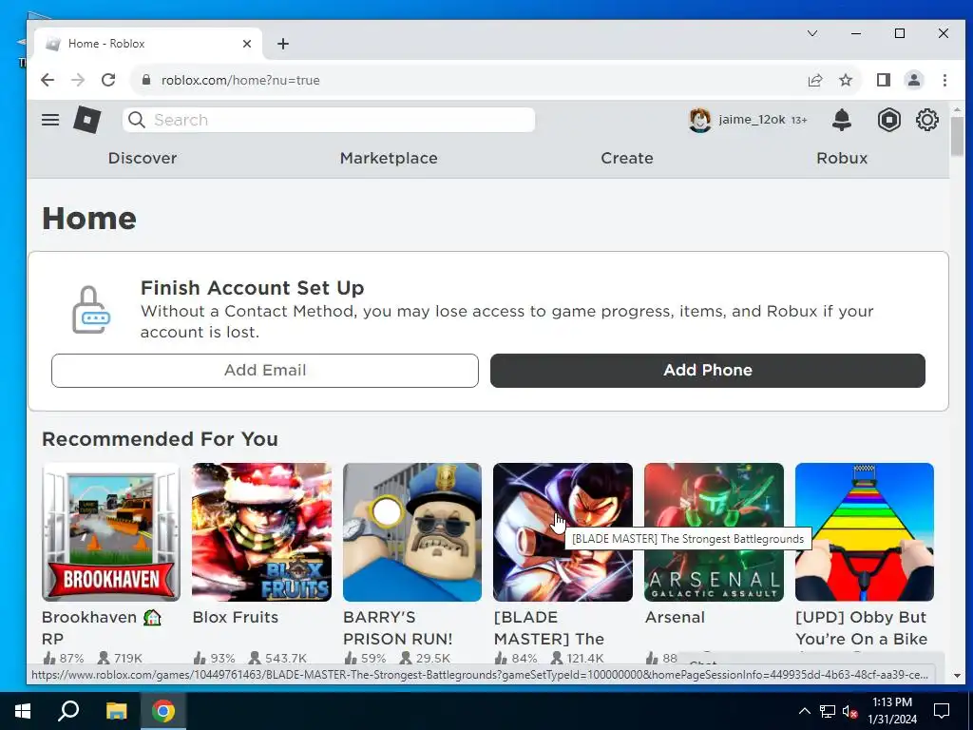
Task: Toggle the Chrome side panel icon
Action: tap(883, 80)
